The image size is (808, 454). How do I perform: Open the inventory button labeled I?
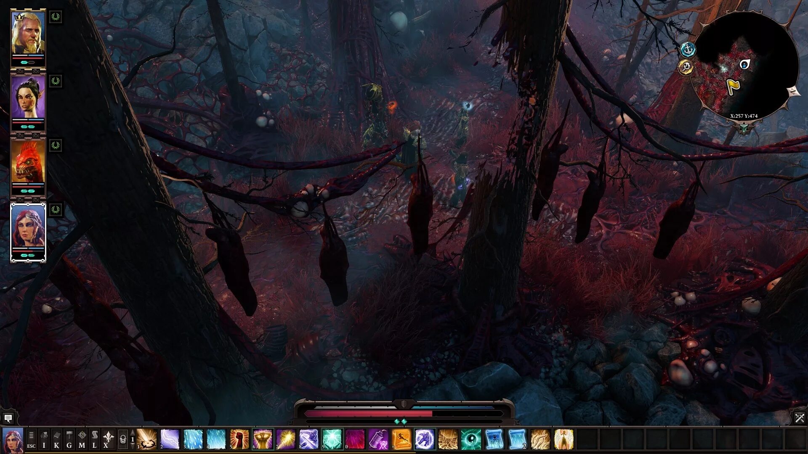point(44,439)
